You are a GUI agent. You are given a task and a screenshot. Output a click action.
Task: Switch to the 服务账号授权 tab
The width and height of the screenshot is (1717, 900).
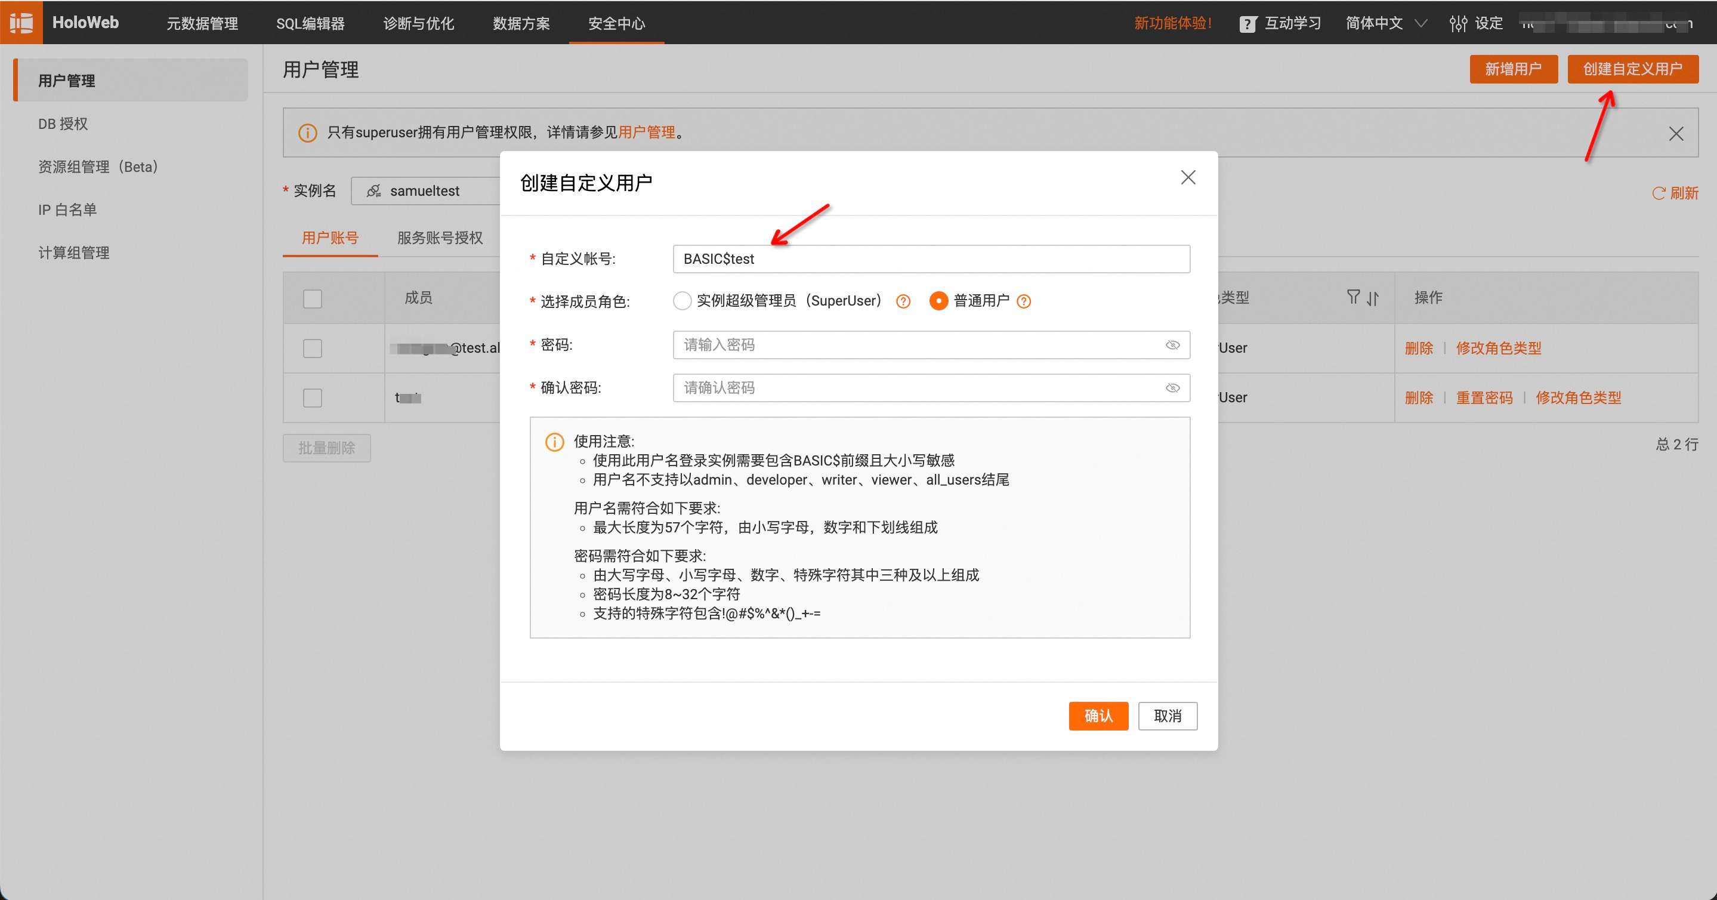[440, 238]
